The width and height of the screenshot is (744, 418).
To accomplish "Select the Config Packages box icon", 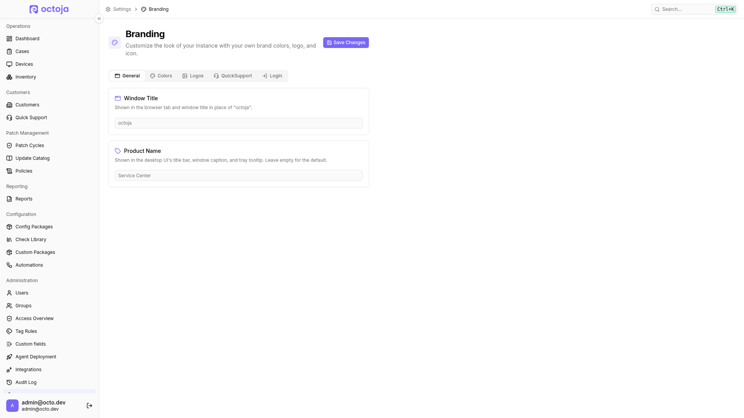I will (x=9, y=227).
